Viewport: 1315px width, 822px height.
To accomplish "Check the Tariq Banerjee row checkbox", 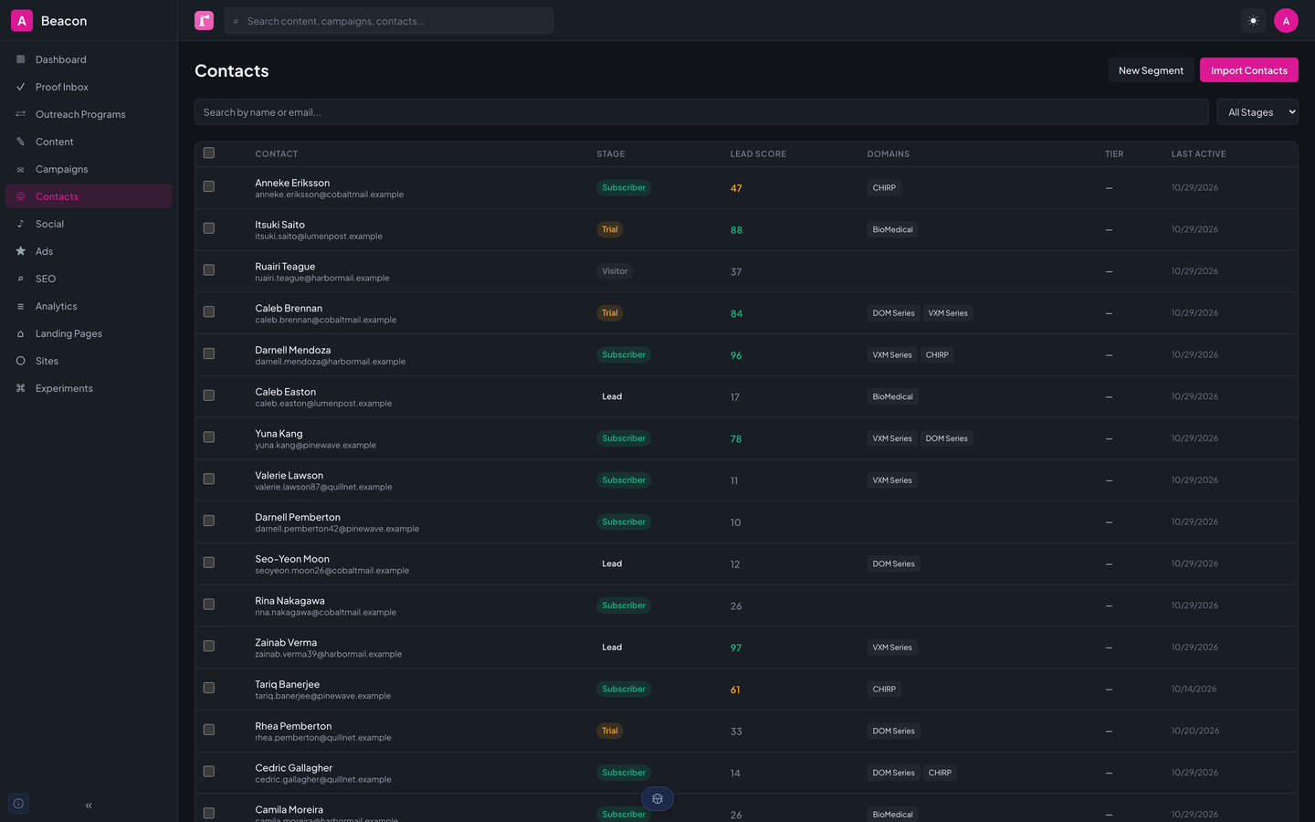I will (209, 688).
